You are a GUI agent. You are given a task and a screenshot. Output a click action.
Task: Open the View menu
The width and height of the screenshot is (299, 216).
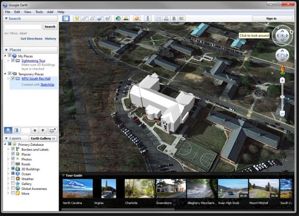[28, 12]
